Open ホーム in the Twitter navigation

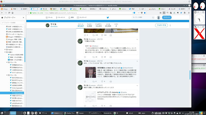pyautogui.click(x=49, y=18)
